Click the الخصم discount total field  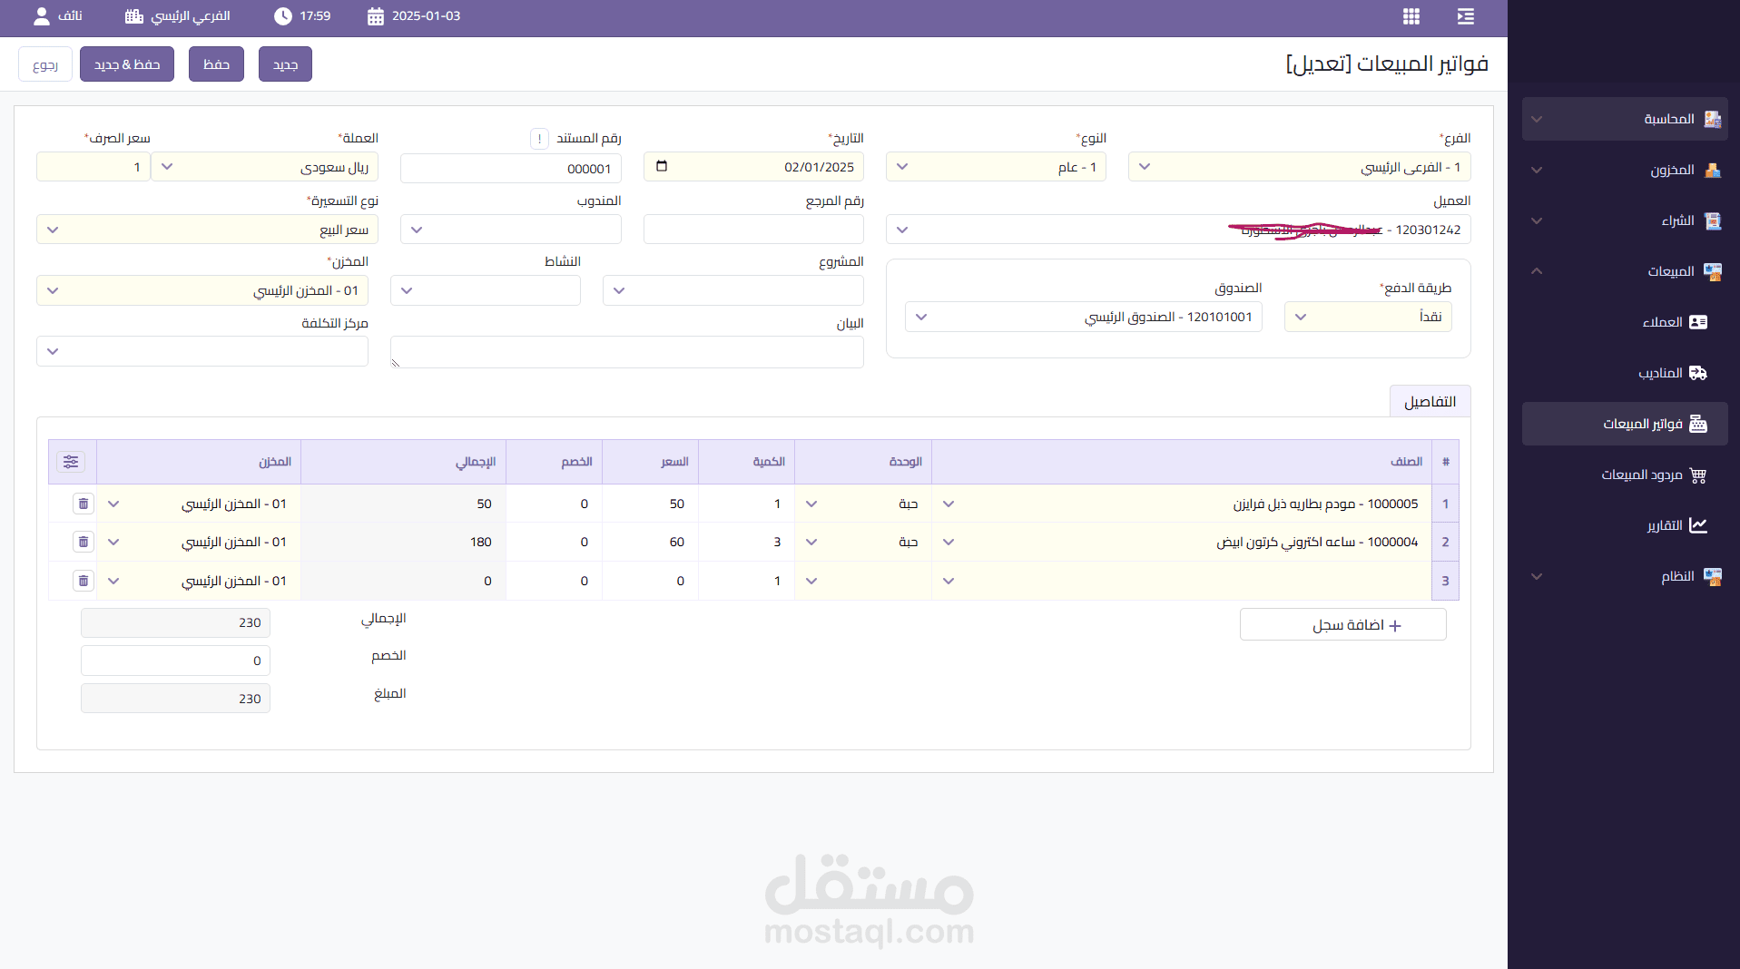pyautogui.click(x=175, y=661)
